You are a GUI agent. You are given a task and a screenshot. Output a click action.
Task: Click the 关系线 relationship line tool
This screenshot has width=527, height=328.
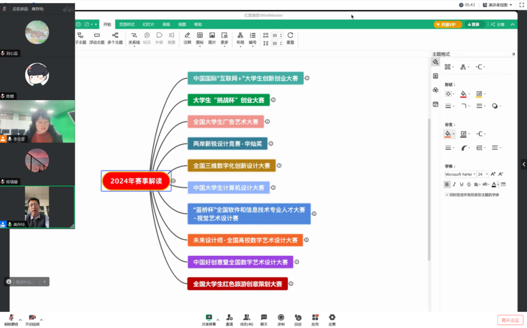coord(134,38)
